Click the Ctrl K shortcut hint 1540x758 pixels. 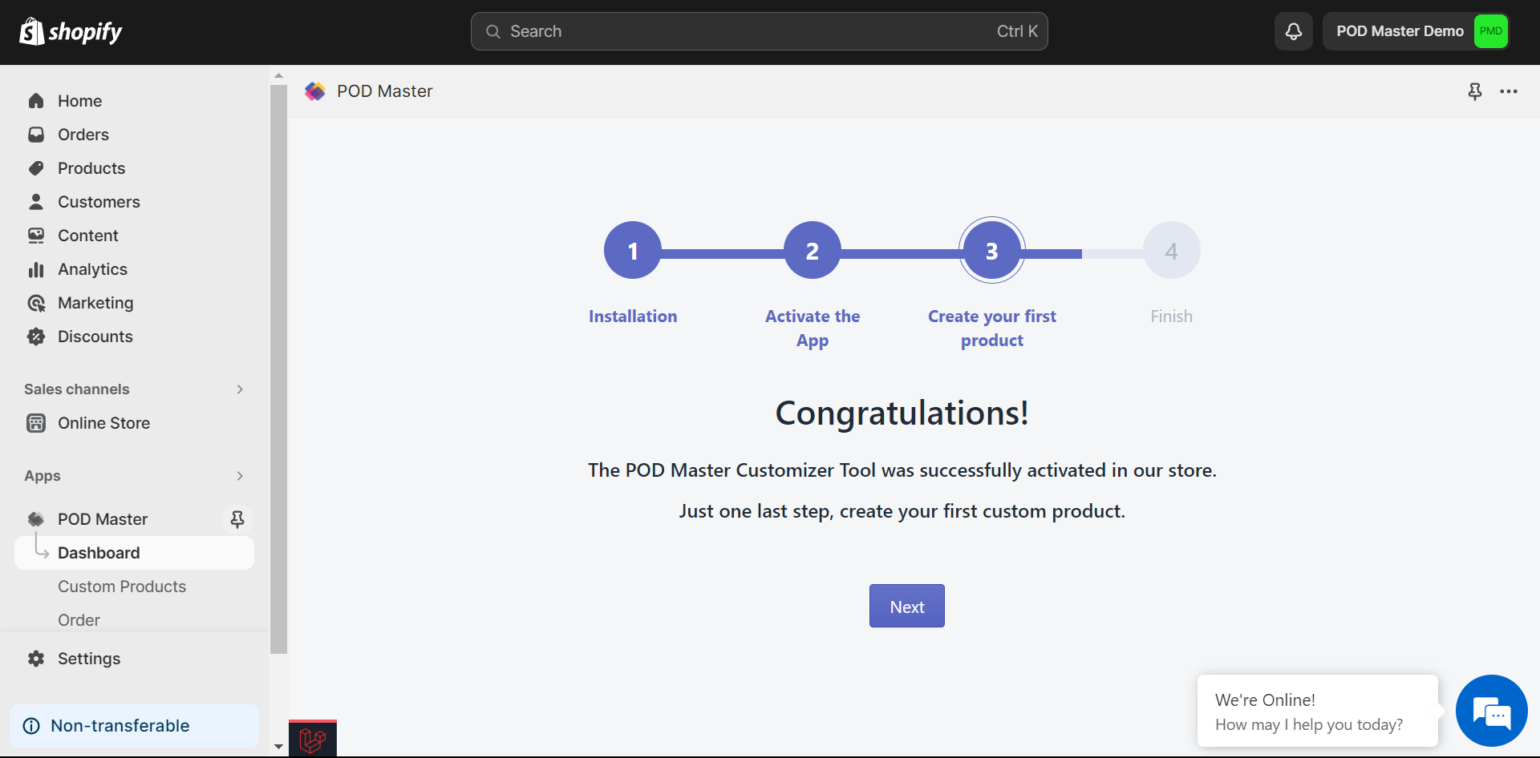pos(1017,31)
